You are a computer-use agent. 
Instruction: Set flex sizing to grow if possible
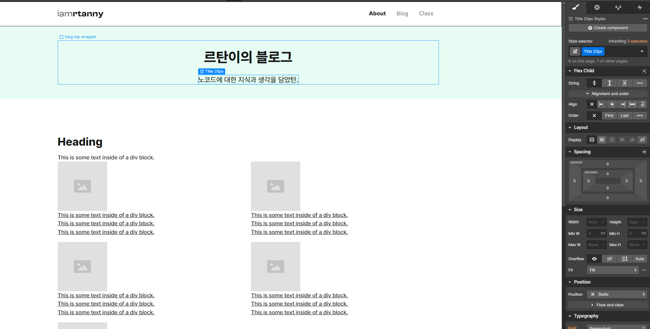[x=609, y=83]
